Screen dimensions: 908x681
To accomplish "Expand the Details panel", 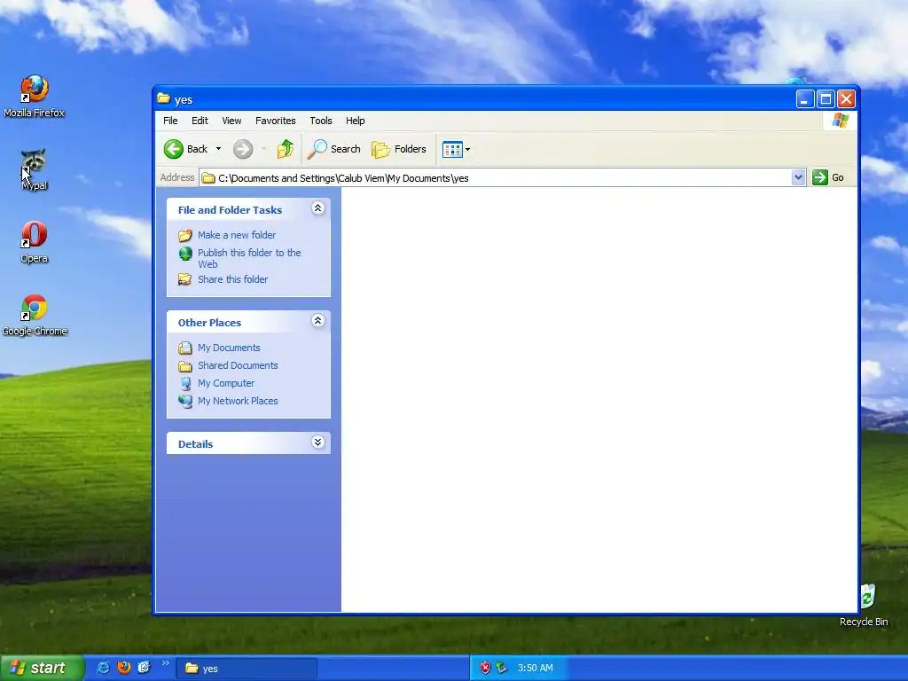I will [318, 442].
